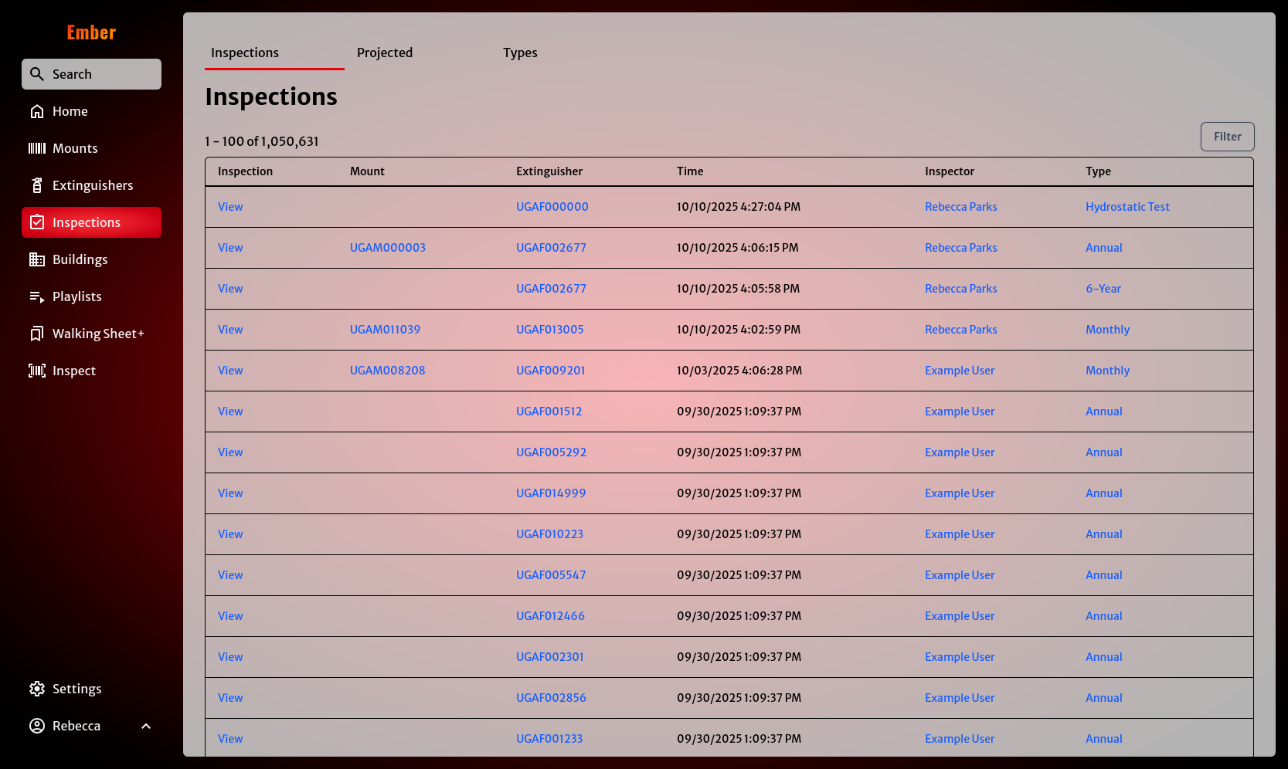
Task: Open inspector Rebecca Parks profile
Action: (x=960, y=206)
